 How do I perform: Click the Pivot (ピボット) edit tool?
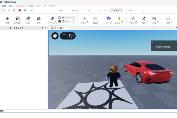pos(84,20)
